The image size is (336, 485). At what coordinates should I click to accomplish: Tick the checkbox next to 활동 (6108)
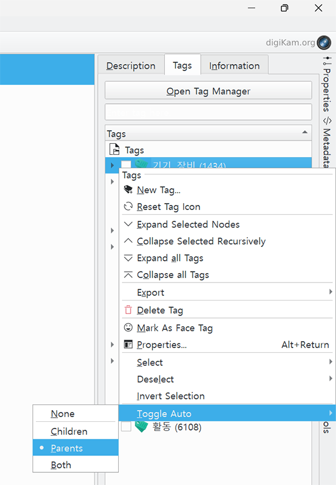126,427
